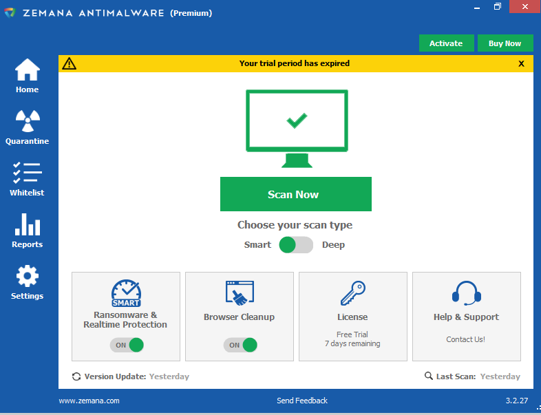This screenshot has width=541, height=415.
Task: Click the Browser Cleanup broom icon
Action: point(240,293)
